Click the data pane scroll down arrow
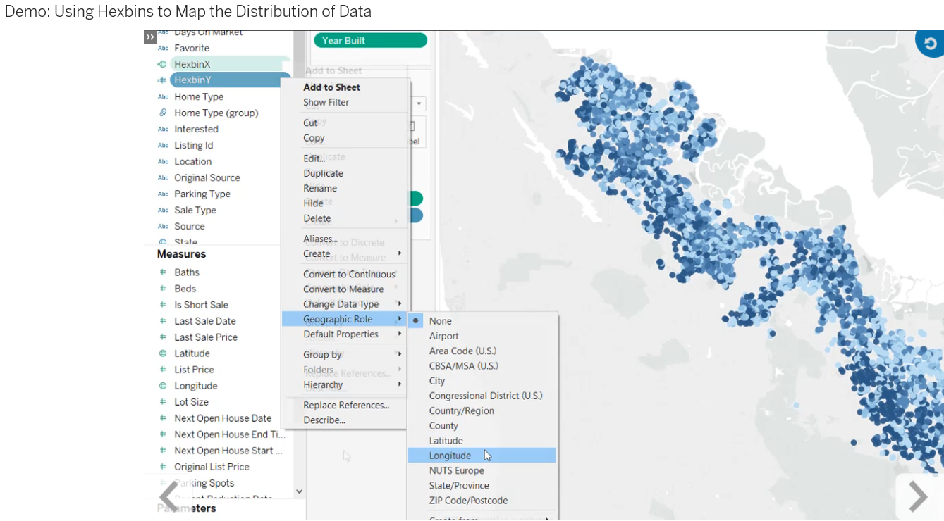Viewport: 944px width, 521px height. tap(299, 491)
